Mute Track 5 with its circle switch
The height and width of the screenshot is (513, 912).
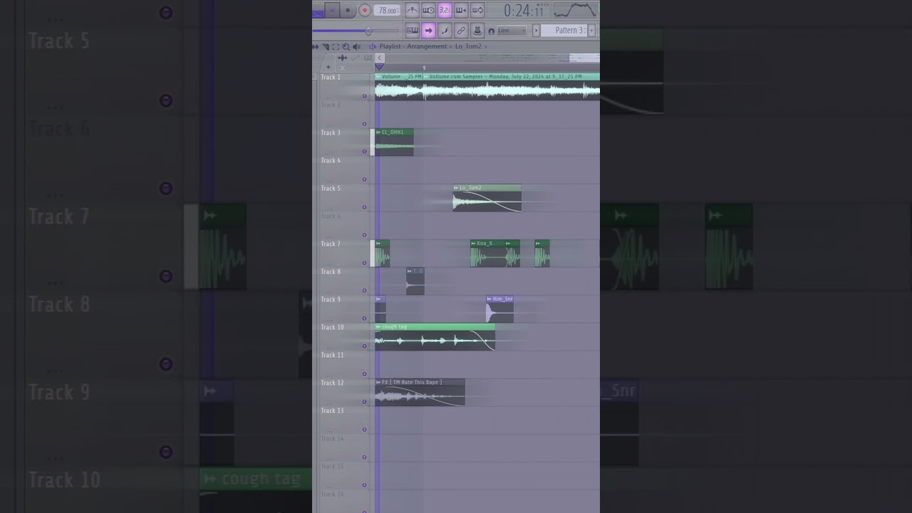(364, 207)
